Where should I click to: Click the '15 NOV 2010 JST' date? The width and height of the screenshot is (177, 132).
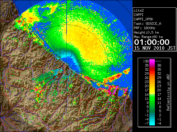[x=155, y=48]
